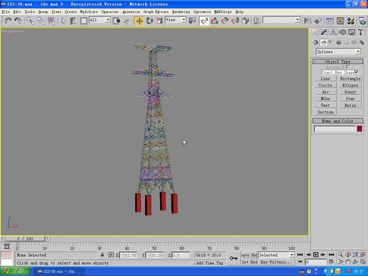Open the Rendering menu
This screenshot has width=368, height=276.
point(181,12)
